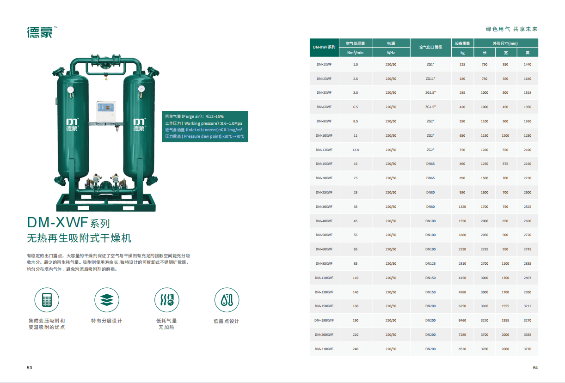565x383 pixels.
Task: Click the calculator icon above 集成变压吸附
Action: (47, 300)
